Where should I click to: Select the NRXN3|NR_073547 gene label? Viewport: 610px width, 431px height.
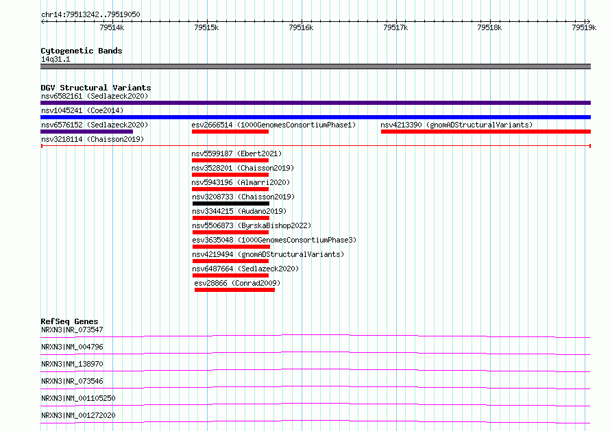pos(73,330)
